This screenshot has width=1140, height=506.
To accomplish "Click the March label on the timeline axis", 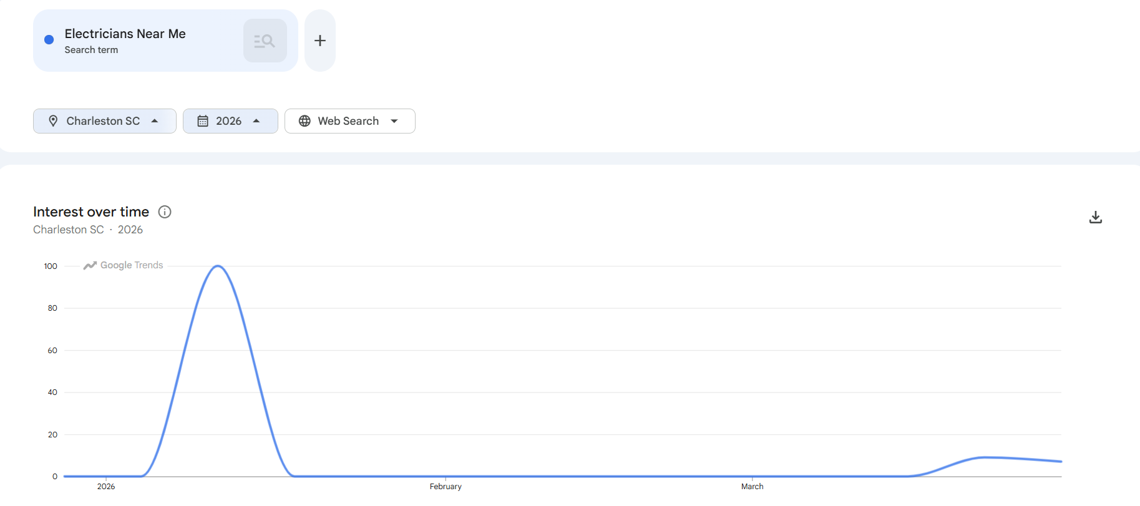I will tap(752, 487).
